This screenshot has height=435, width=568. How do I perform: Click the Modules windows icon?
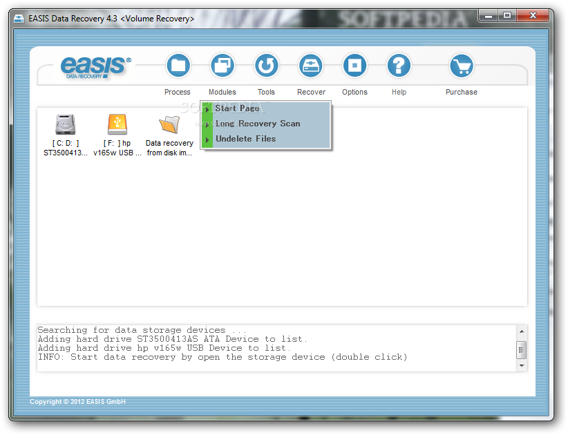pos(222,66)
